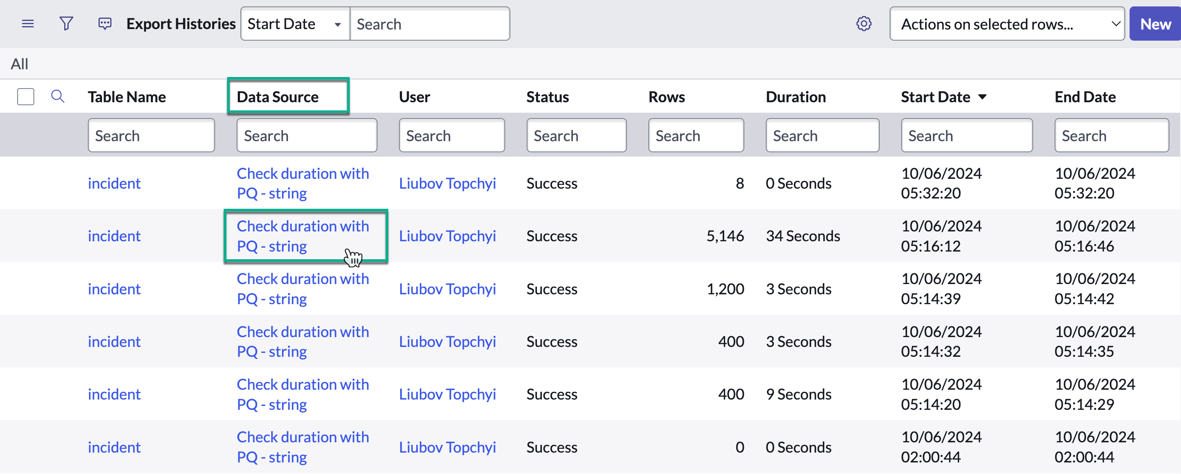
Task: Click the top Search text field
Action: pos(429,24)
